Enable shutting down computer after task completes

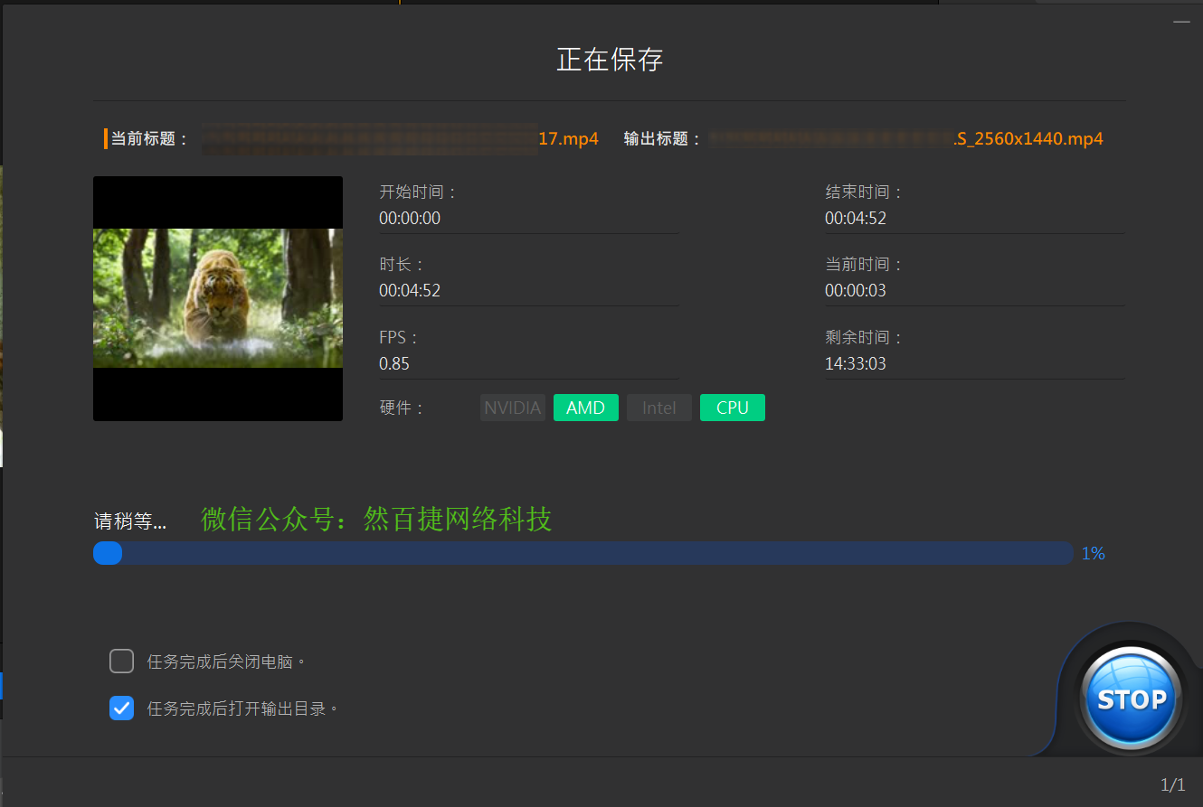(121, 661)
